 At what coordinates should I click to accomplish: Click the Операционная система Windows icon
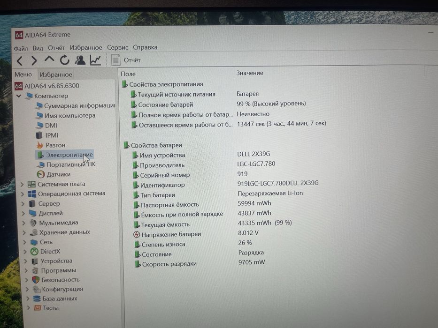pos(32,194)
